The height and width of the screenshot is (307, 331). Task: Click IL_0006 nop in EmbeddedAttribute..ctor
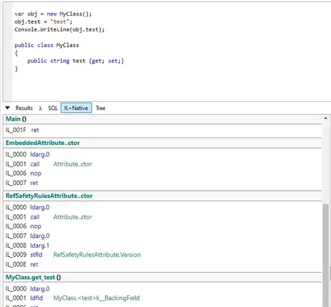pos(23,173)
